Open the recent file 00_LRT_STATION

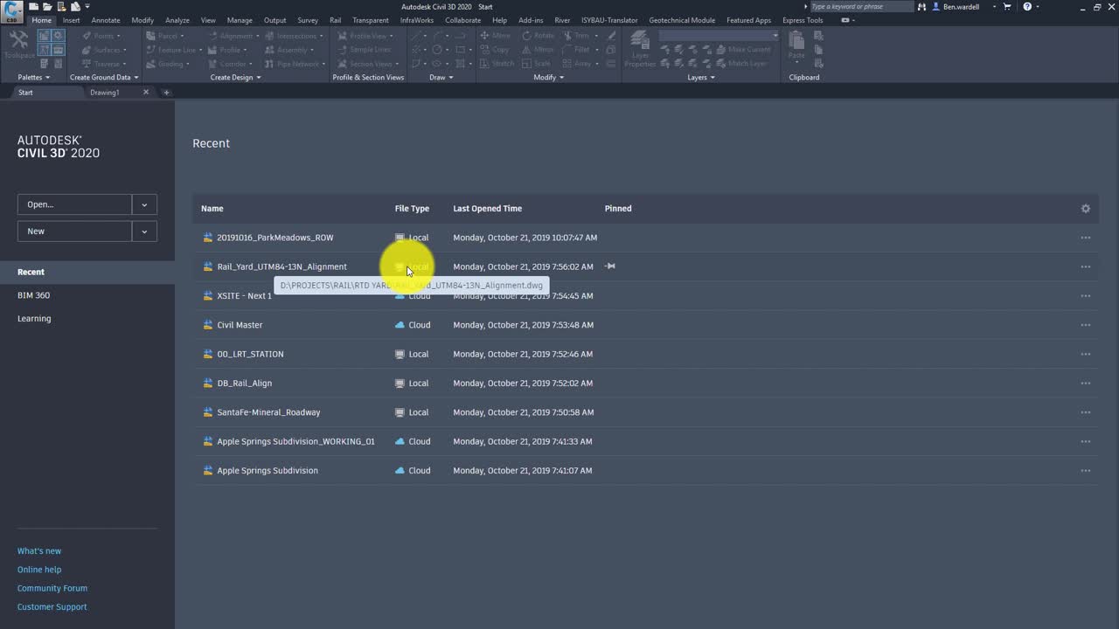[250, 355]
